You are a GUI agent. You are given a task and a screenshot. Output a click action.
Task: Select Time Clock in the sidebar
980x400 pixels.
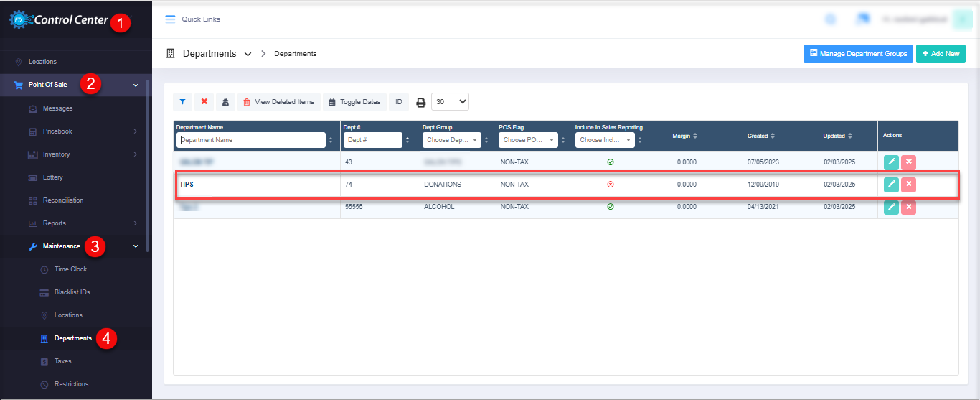(70, 269)
